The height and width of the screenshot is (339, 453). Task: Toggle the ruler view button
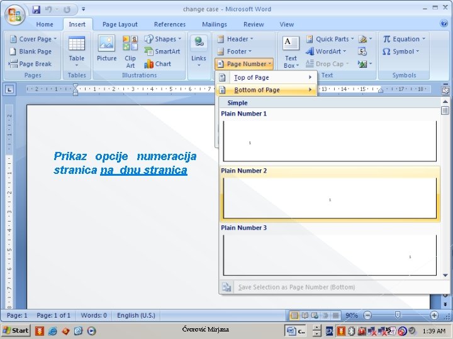(445, 90)
